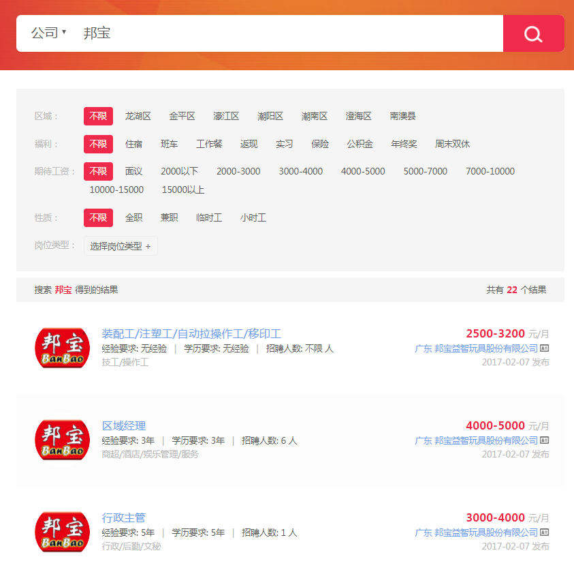574x572 pixels.
Task: Choose the 住宿 welfare filter
Action: 133,144
